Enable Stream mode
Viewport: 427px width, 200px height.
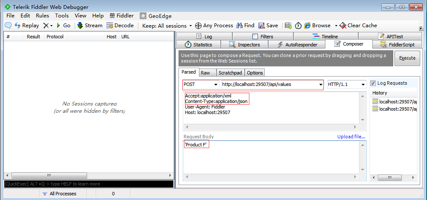[x=90, y=26]
